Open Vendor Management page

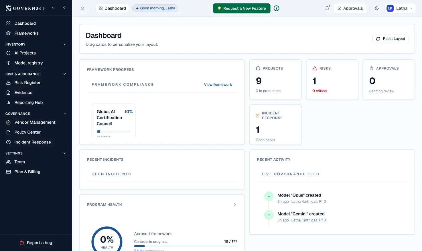click(35, 122)
